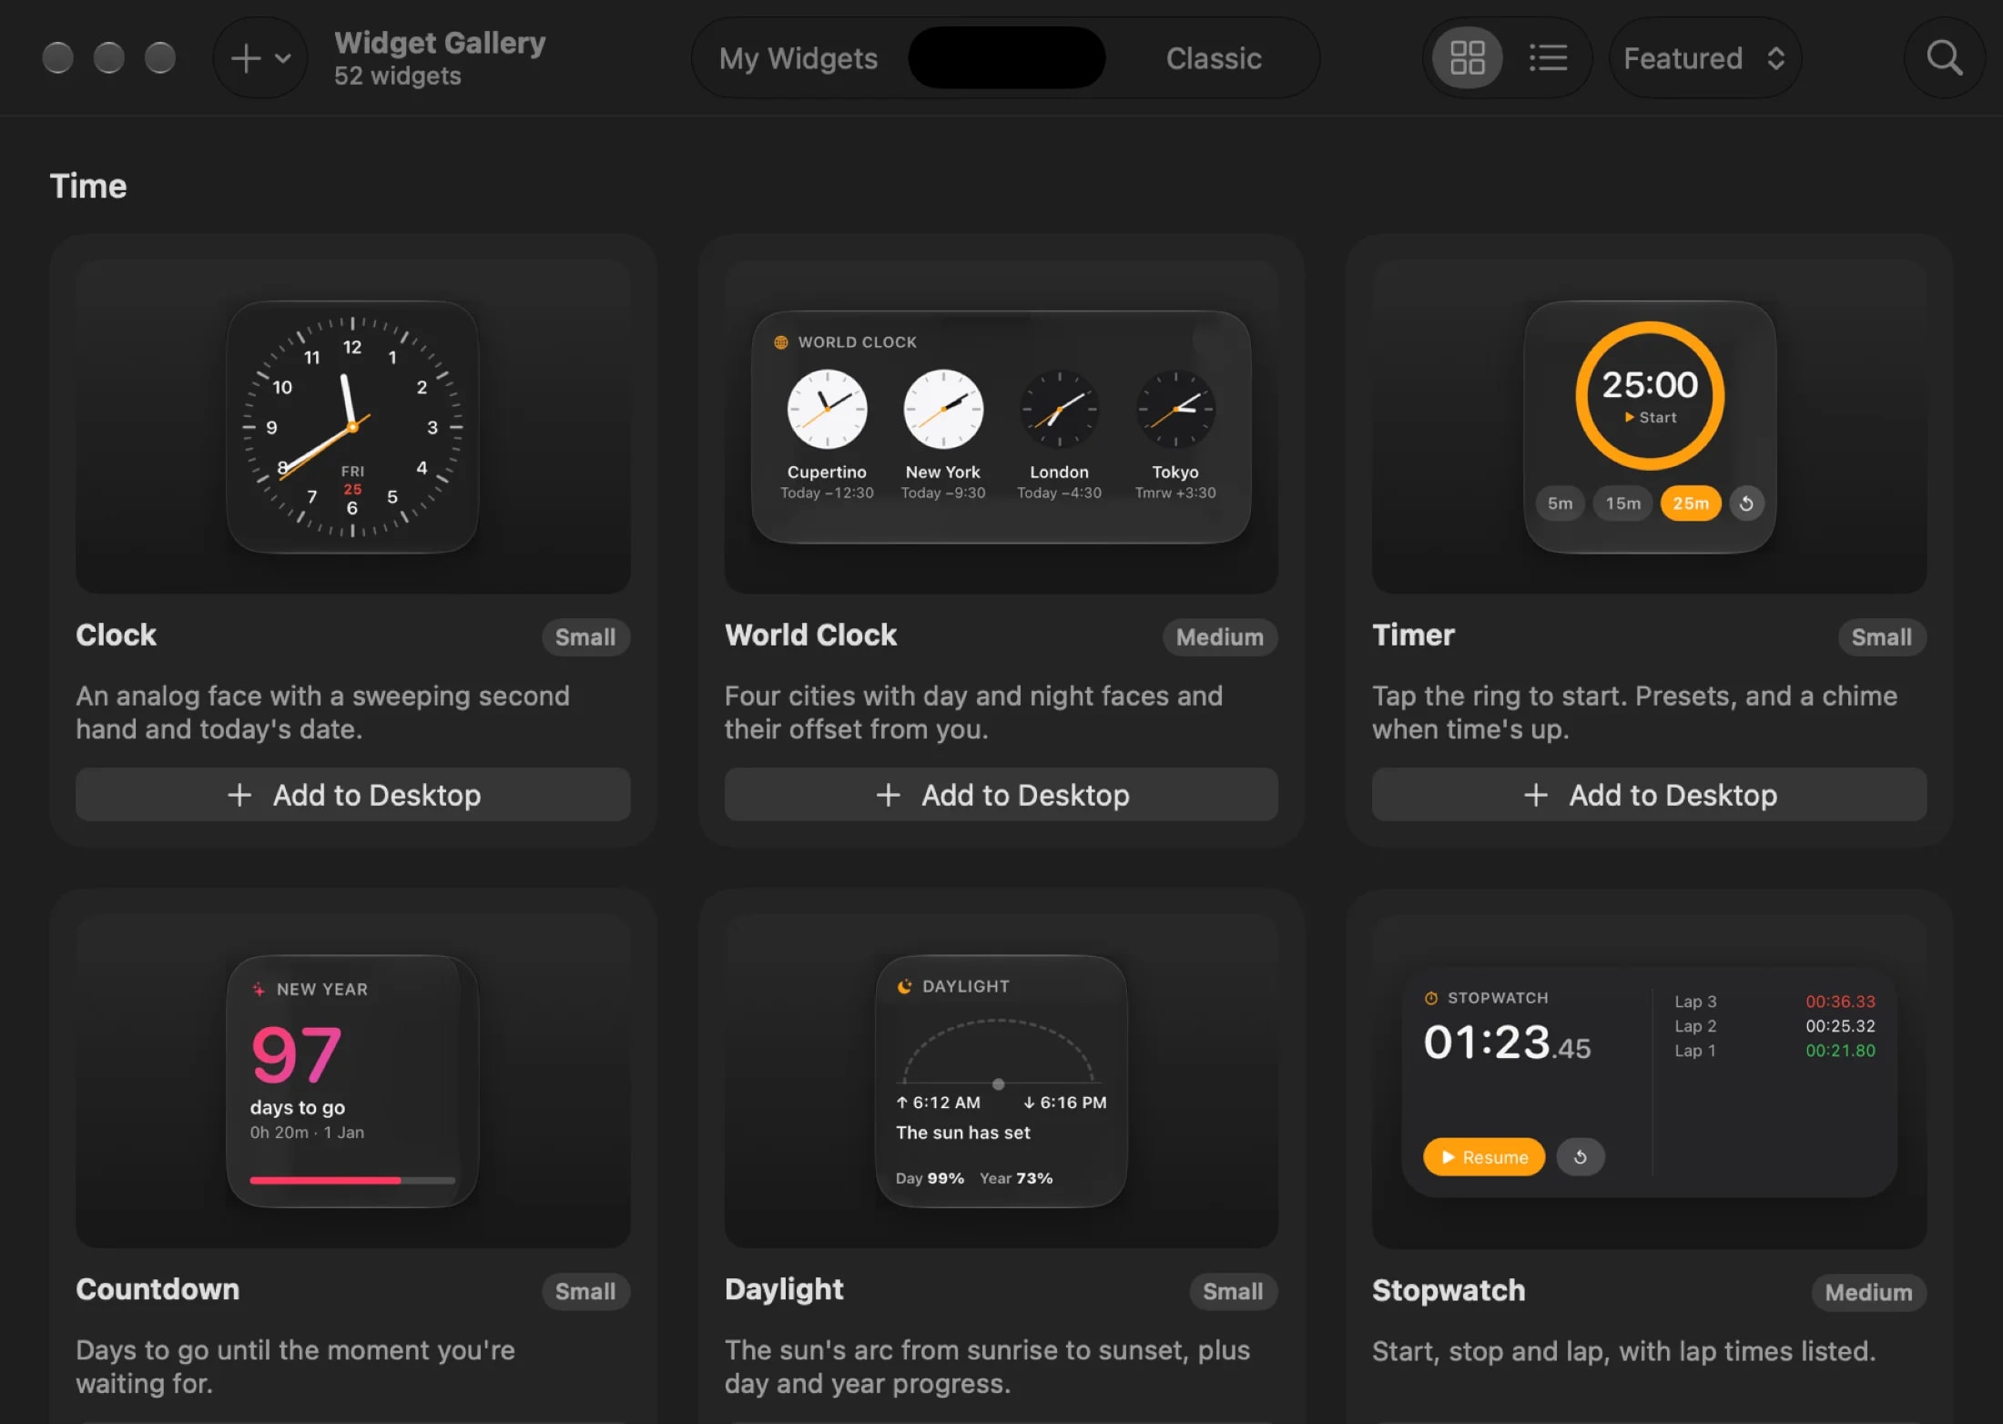Screen dimensions: 2003x1424
Task: Click the London clock face
Action: (1059, 409)
